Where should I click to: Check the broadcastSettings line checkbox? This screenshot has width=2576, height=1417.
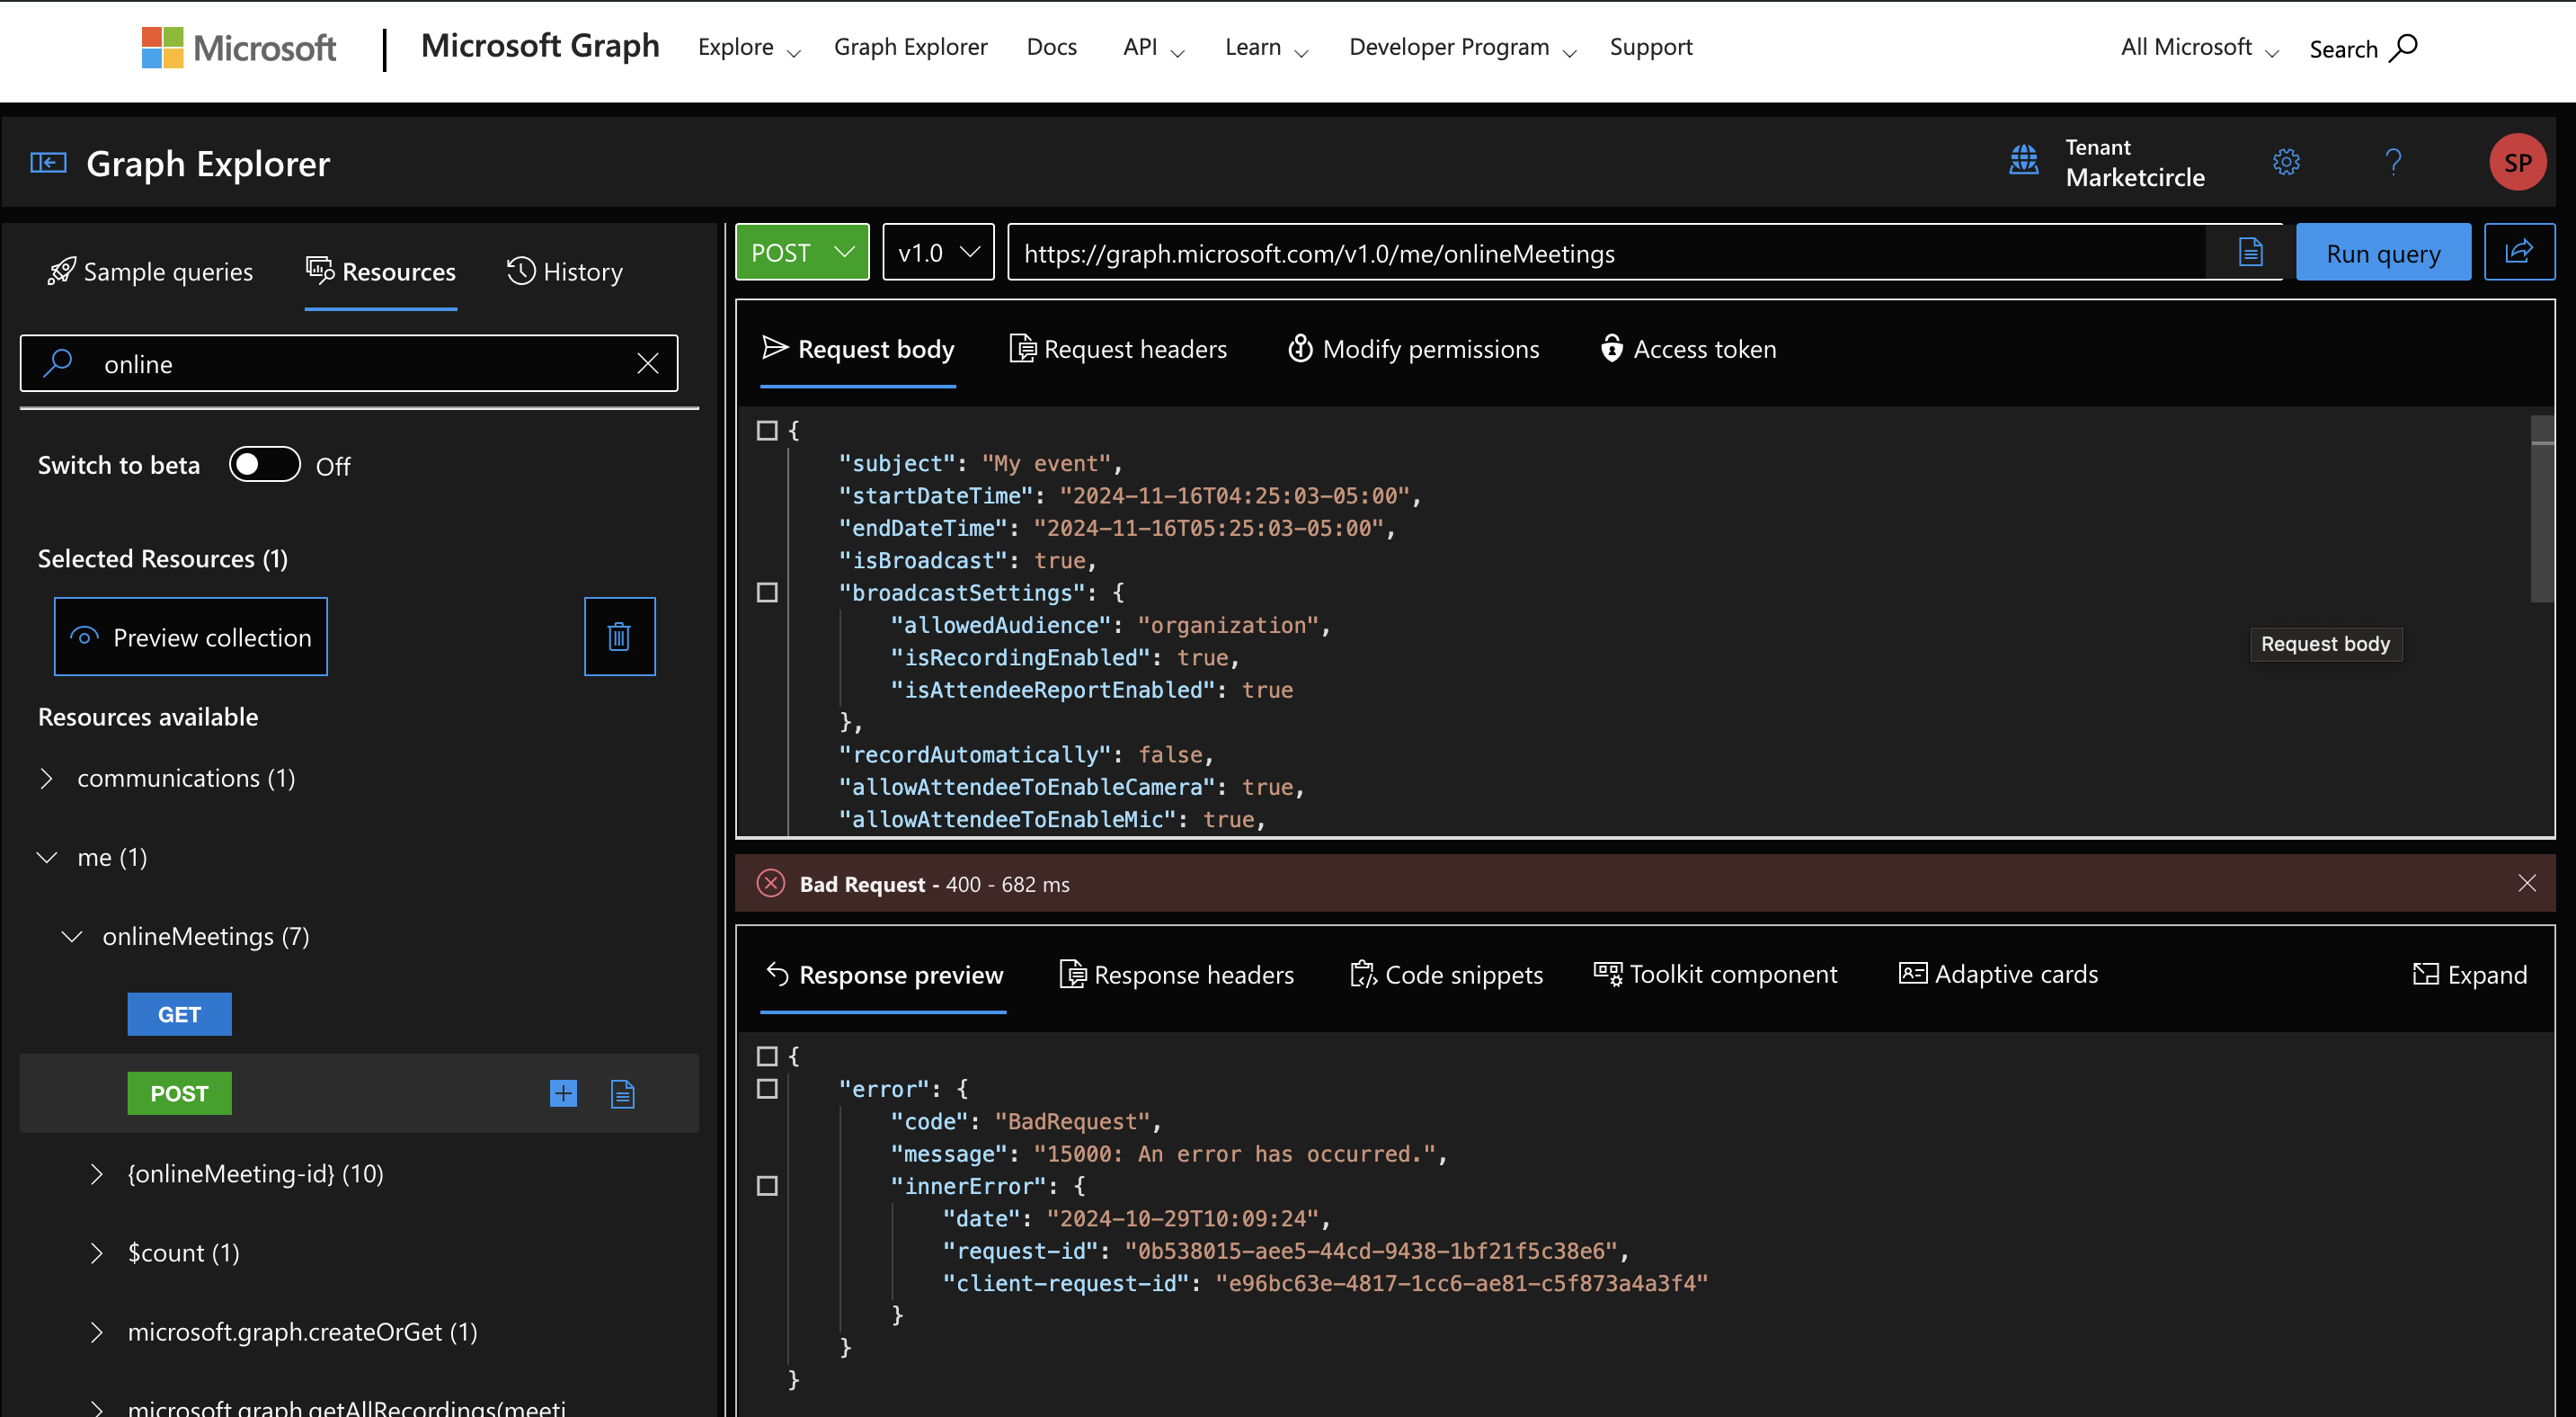coord(768,592)
